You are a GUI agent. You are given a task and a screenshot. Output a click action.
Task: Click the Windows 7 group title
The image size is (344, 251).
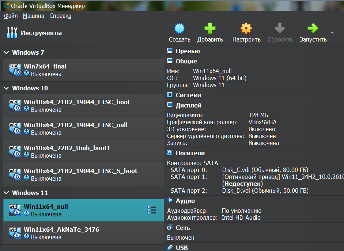[28, 52]
